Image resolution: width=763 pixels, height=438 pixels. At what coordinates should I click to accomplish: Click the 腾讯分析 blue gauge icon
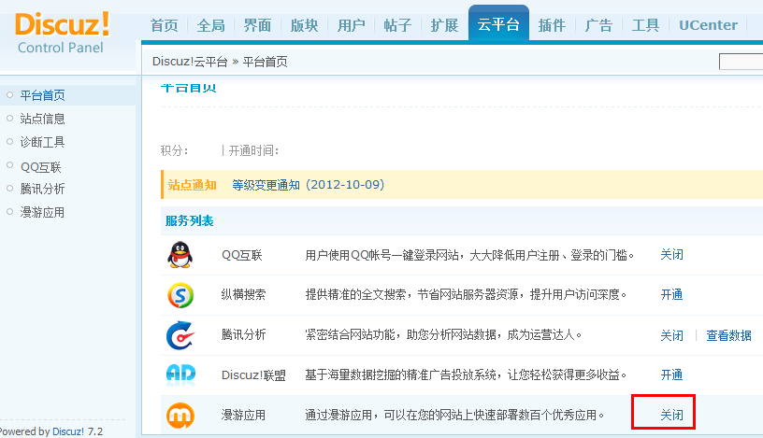coord(180,335)
